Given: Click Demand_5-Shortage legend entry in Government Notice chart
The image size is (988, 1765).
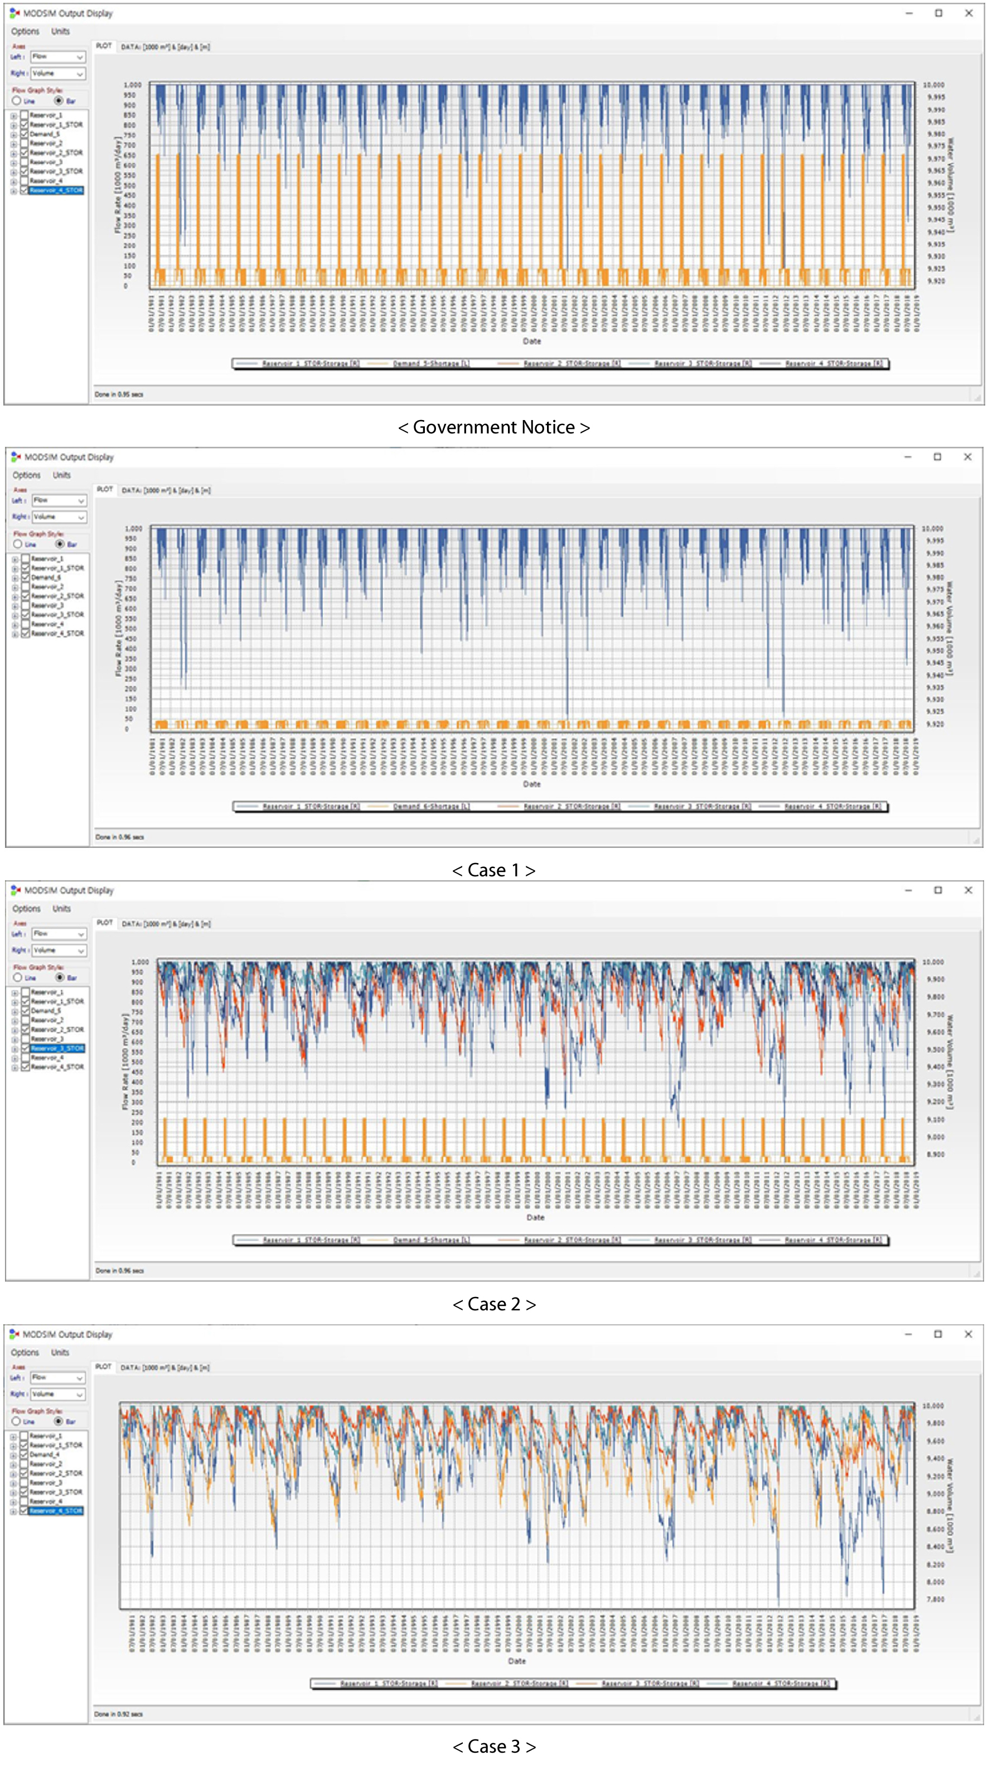Looking at the screenshot, I should (x=419, y=364).
